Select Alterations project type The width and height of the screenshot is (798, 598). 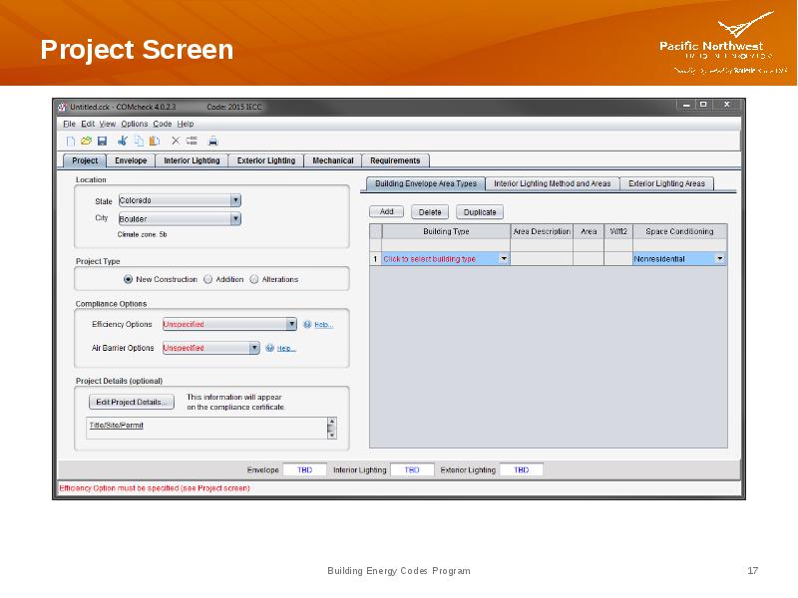tap(254, 279)
